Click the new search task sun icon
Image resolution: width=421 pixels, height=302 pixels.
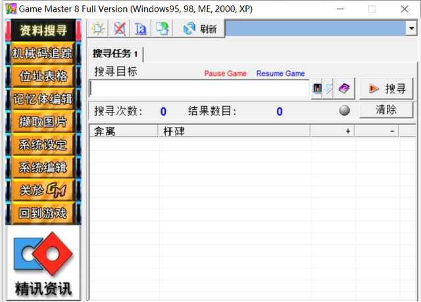tap(98, 28)
